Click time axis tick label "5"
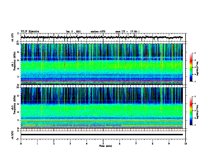The height and width of the screenshot is (161, 209). coord(103,144)
